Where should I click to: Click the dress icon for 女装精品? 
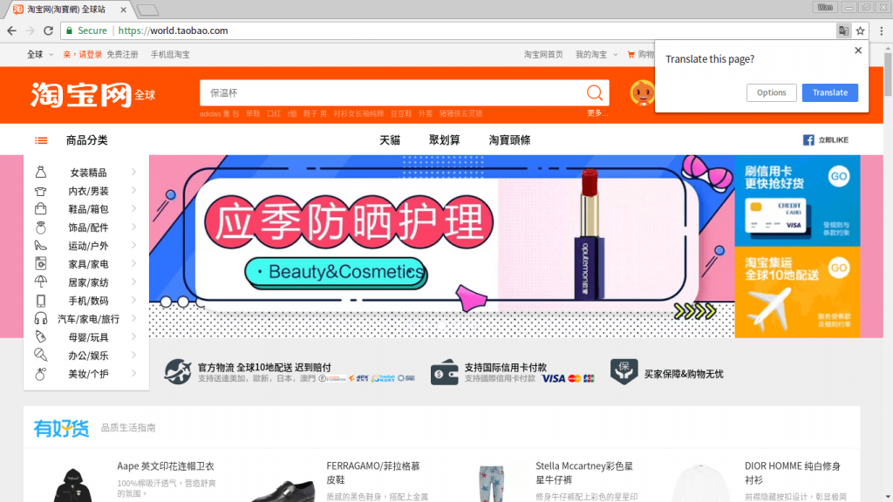point(40,172)
